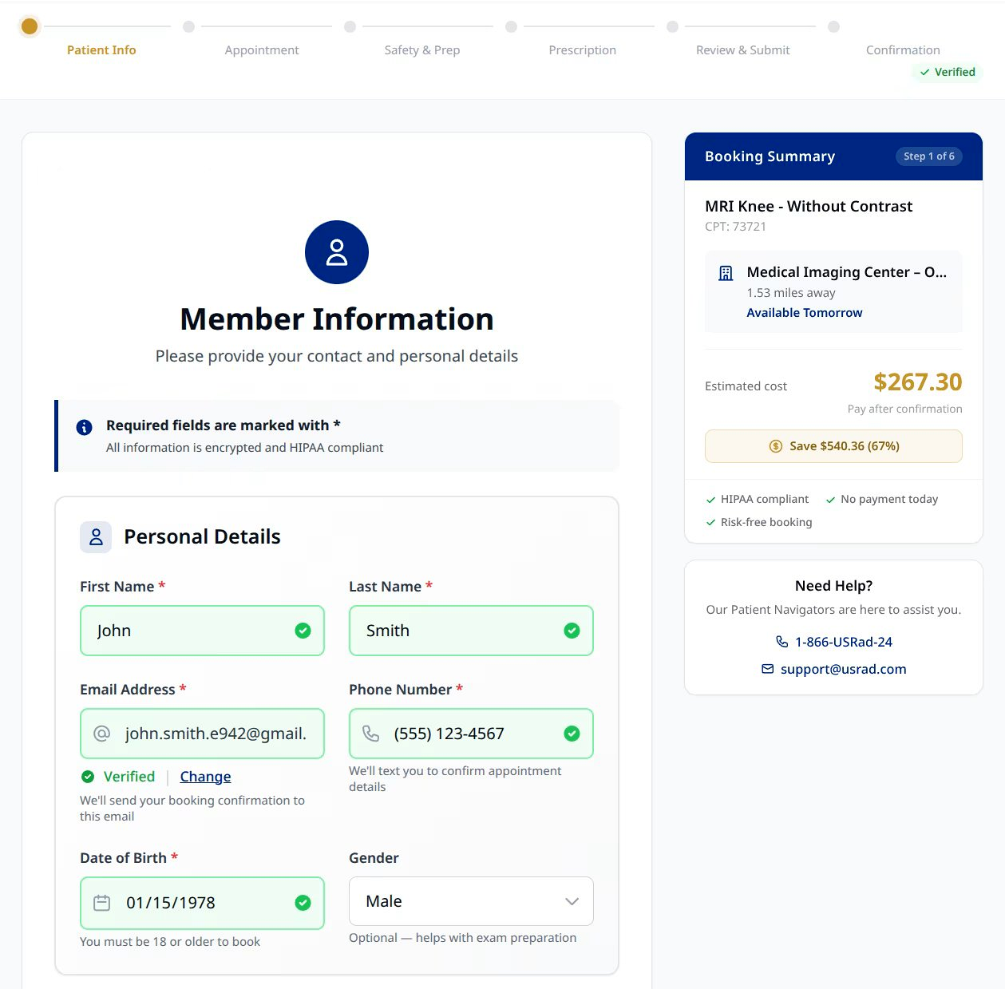
Task: Click the info icon in required fields banner
Action: [x=85, y=427]
